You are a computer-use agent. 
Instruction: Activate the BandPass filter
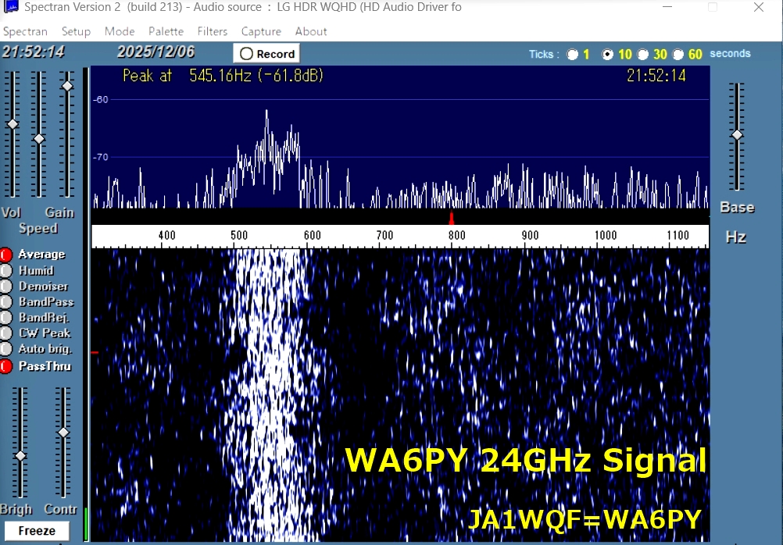[8, 301]
